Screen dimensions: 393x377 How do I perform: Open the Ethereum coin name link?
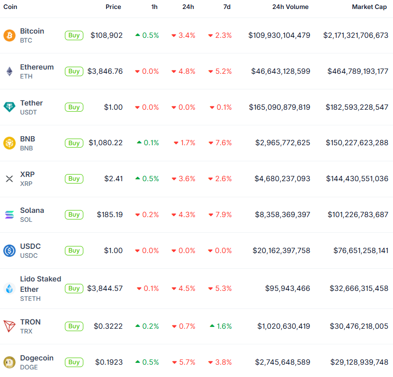[37, 67]
